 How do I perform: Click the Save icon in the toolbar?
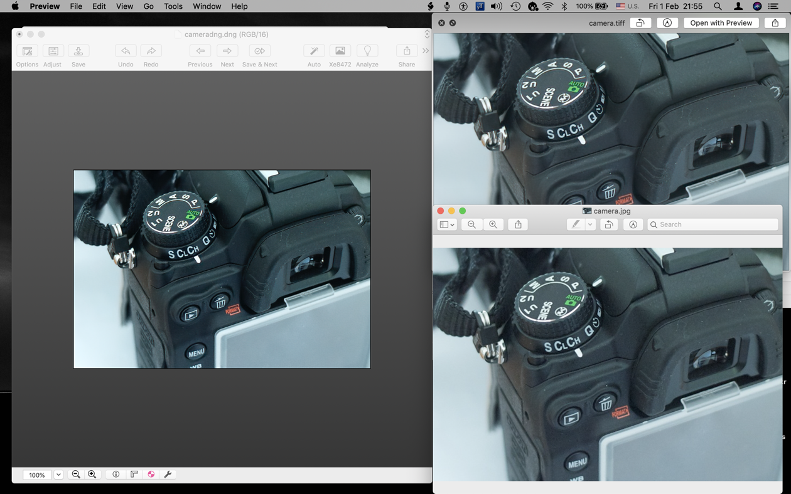pyautogui.click(x=78, y=51)
